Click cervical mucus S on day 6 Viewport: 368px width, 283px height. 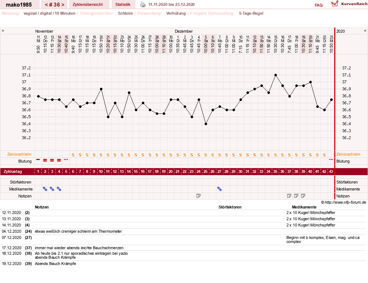[x=73, y=155]
